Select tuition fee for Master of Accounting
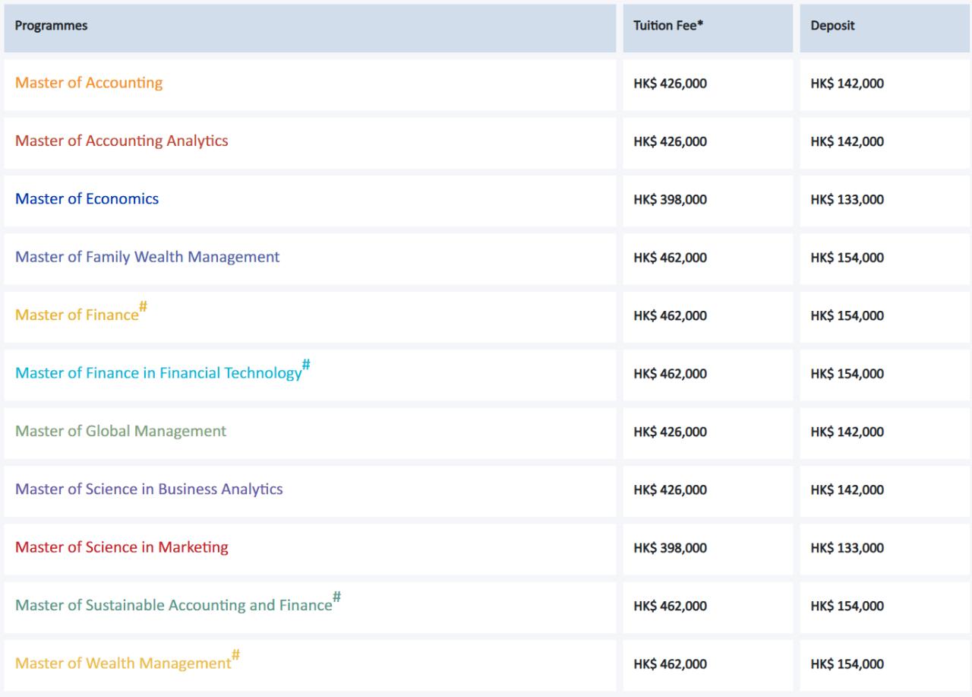Viewport: 972px width, 697px height. (x=670, y=84)
